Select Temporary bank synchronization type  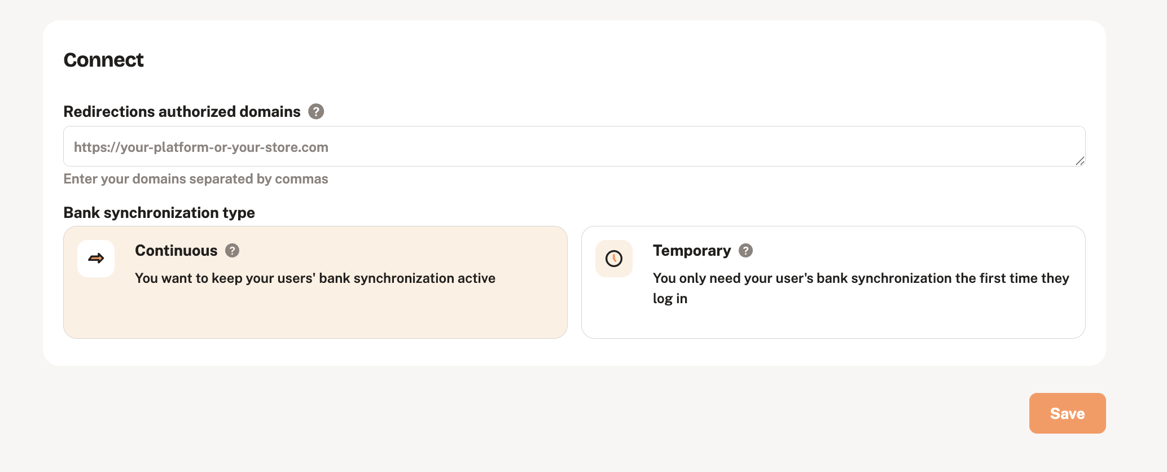click(833, 282)
